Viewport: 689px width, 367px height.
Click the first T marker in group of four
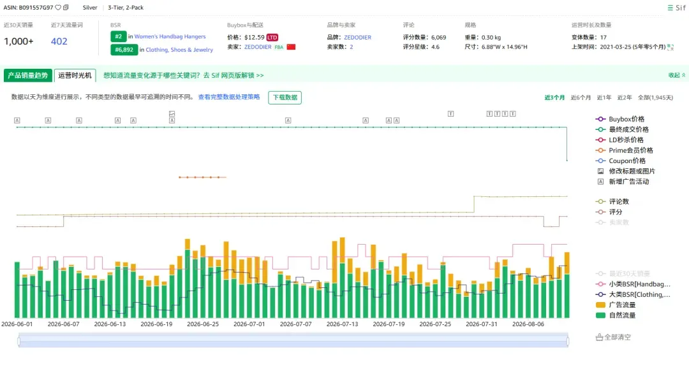point(489,113)
